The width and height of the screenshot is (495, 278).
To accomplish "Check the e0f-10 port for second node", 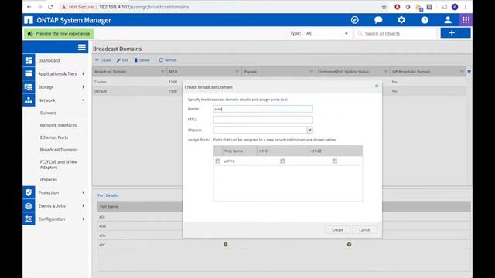I will (x=335, y=161).
